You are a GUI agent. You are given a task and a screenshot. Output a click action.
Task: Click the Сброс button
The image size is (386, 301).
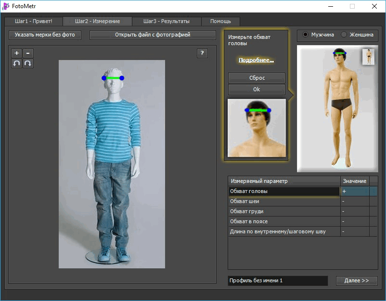click(x=257, y=78)
